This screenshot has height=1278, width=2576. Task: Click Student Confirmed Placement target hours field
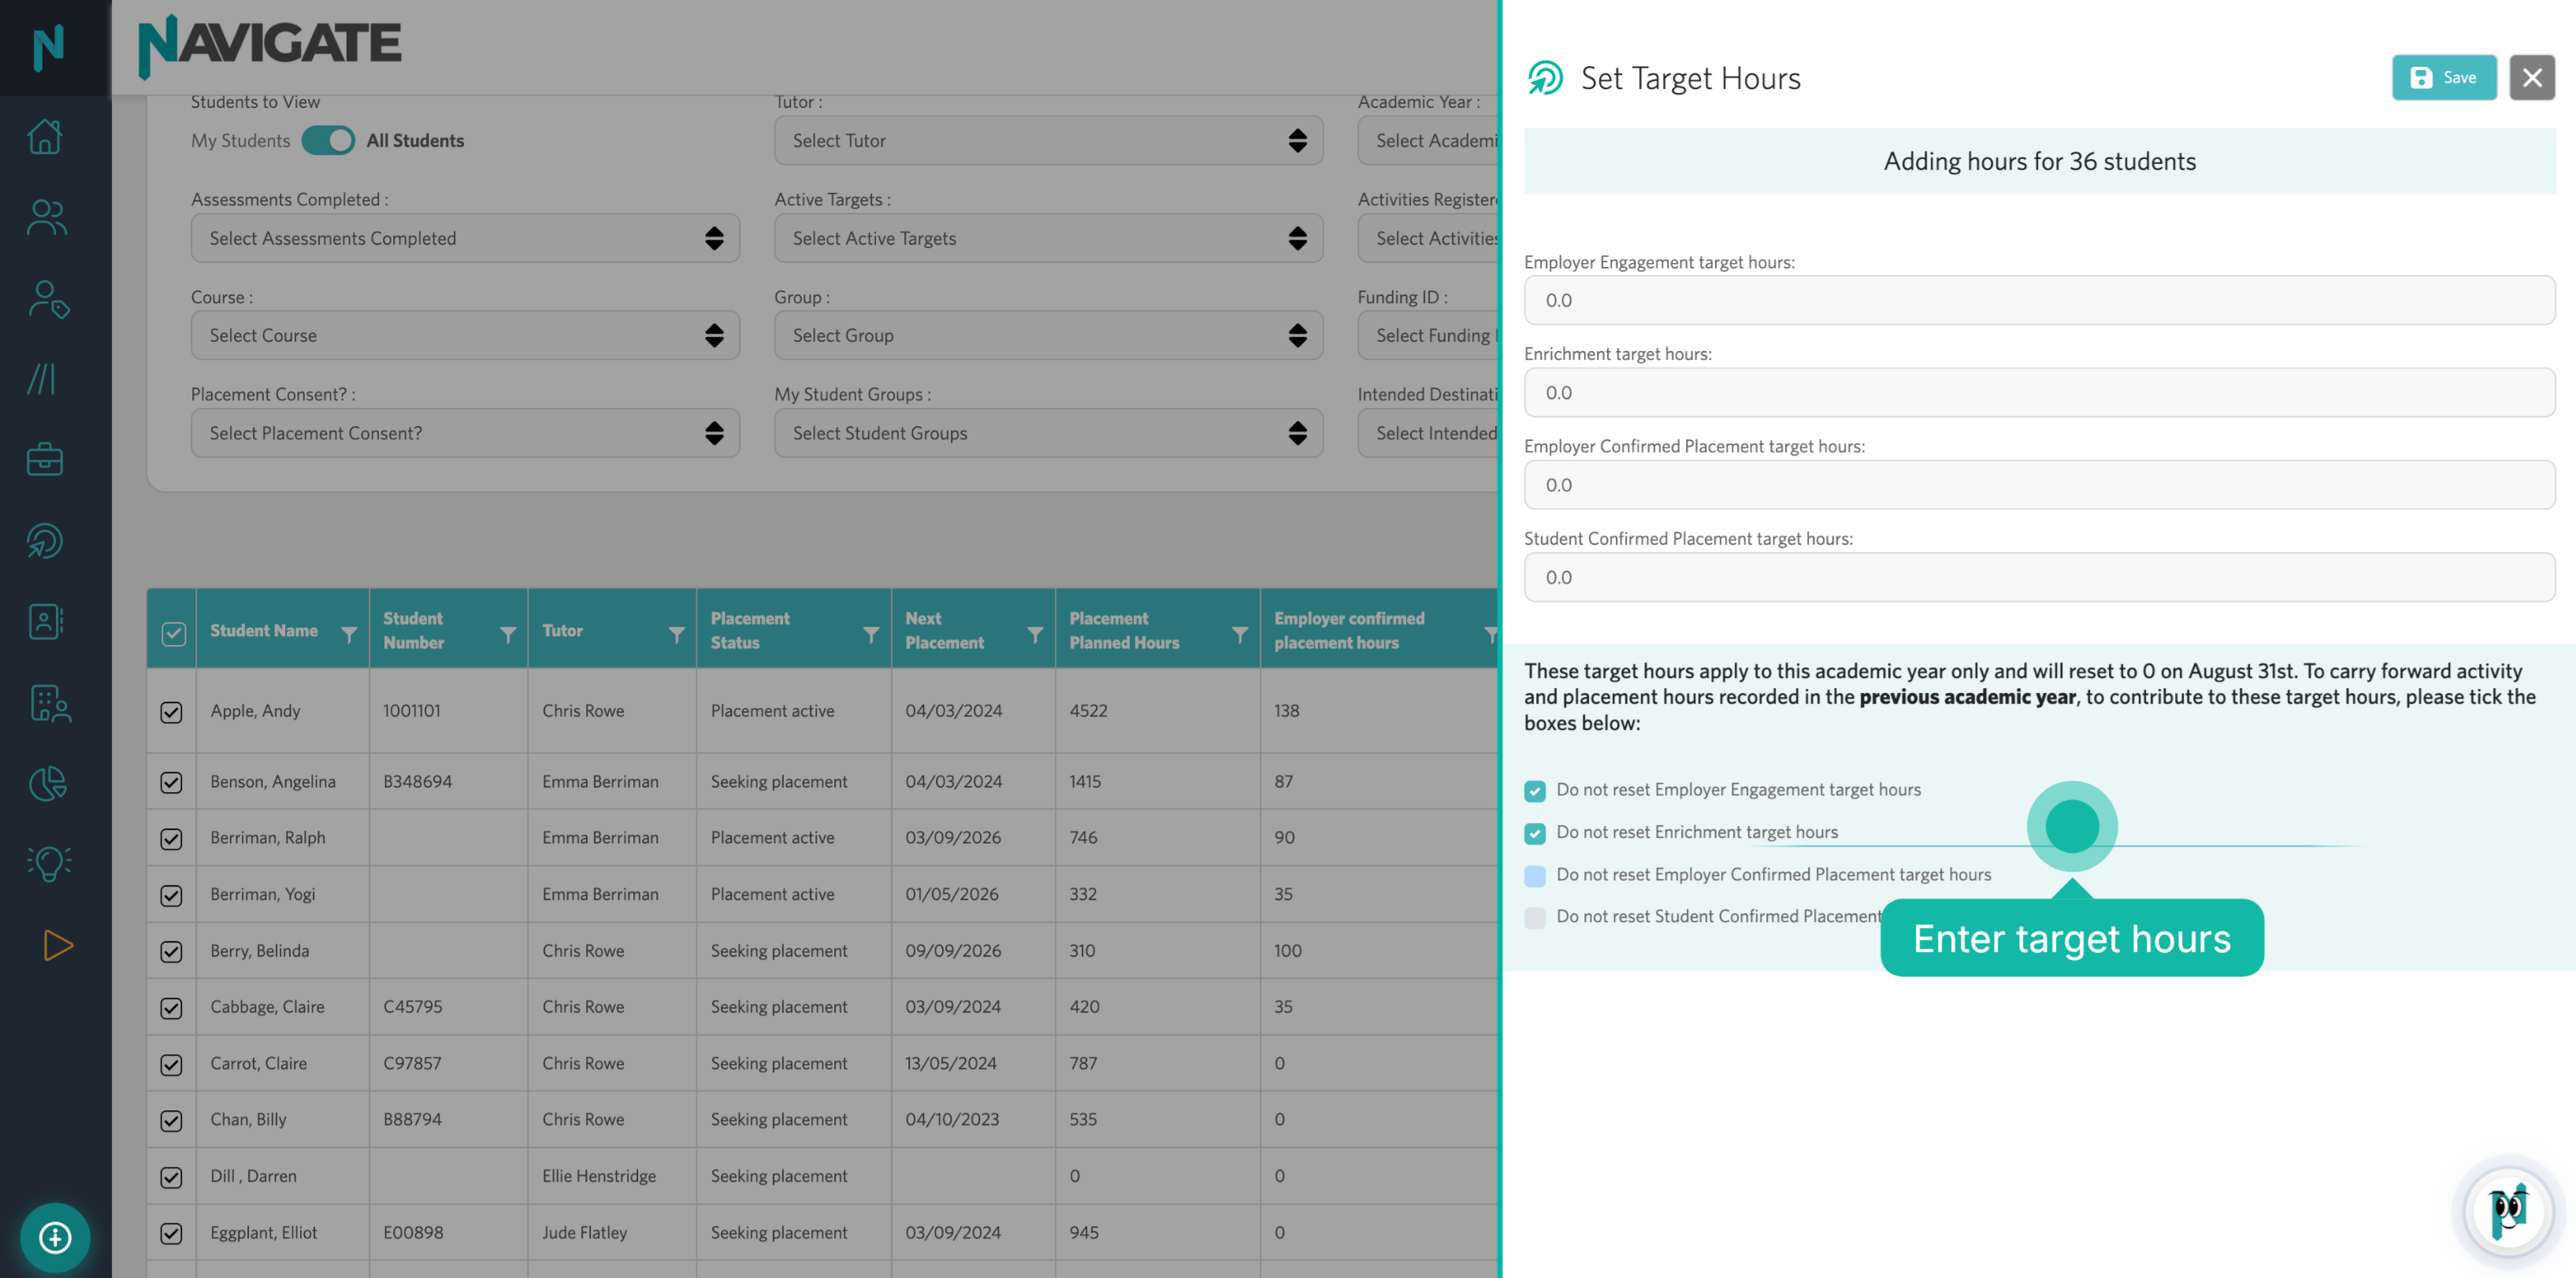click(x=2039, y=577)
